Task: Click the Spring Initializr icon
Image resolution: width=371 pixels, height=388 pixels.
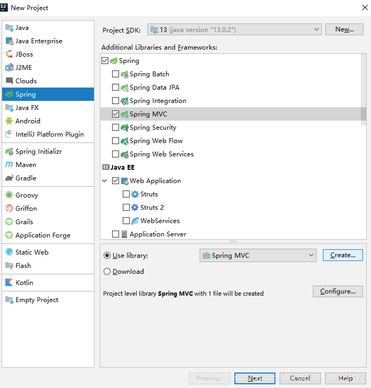Action: pyautogui.click(x=9, y=152)
